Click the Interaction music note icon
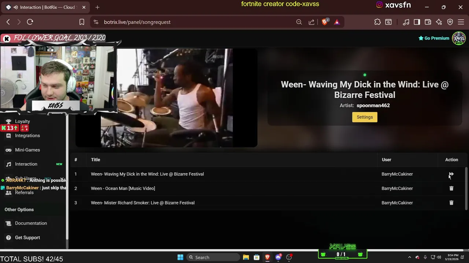This screenshot has height=263, width=469. (8, 164)
